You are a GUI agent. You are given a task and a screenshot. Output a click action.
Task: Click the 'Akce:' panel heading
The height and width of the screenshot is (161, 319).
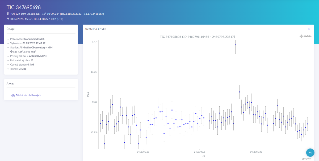tap(10, 83)
